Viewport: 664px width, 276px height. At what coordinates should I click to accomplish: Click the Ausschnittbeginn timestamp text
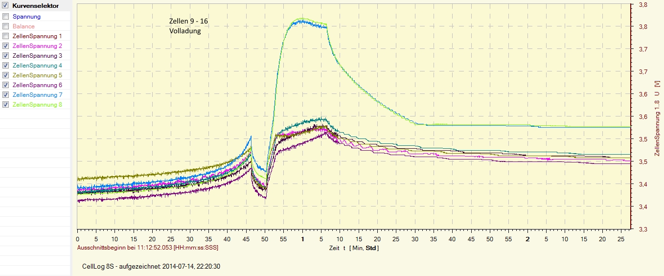tap(148, 248)
